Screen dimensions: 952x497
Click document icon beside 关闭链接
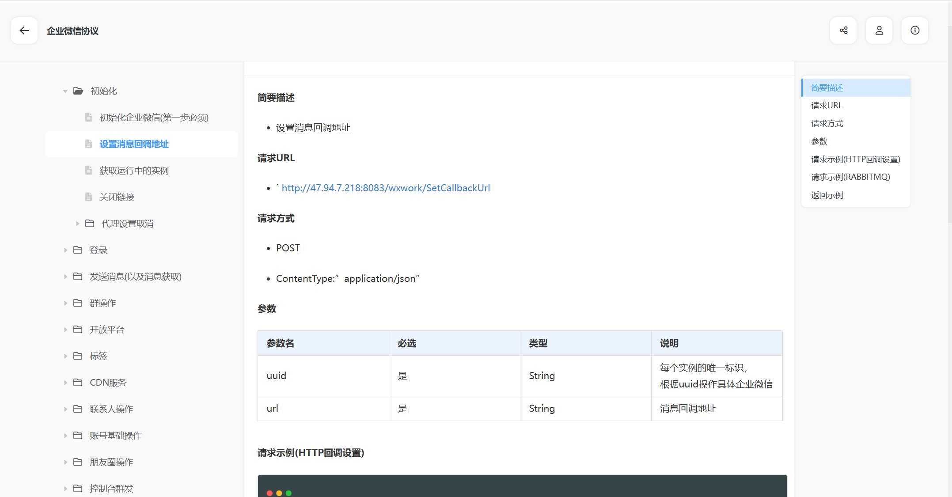(x=88, y=197)
